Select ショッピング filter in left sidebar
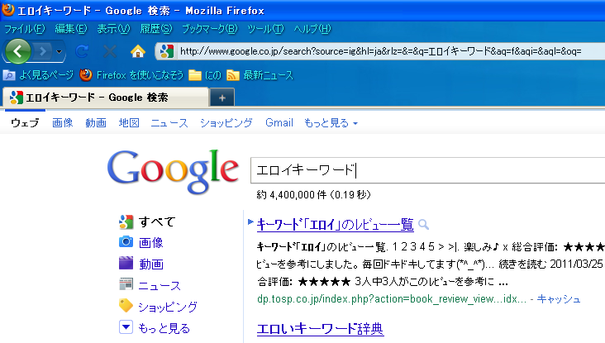 (168, 307)
